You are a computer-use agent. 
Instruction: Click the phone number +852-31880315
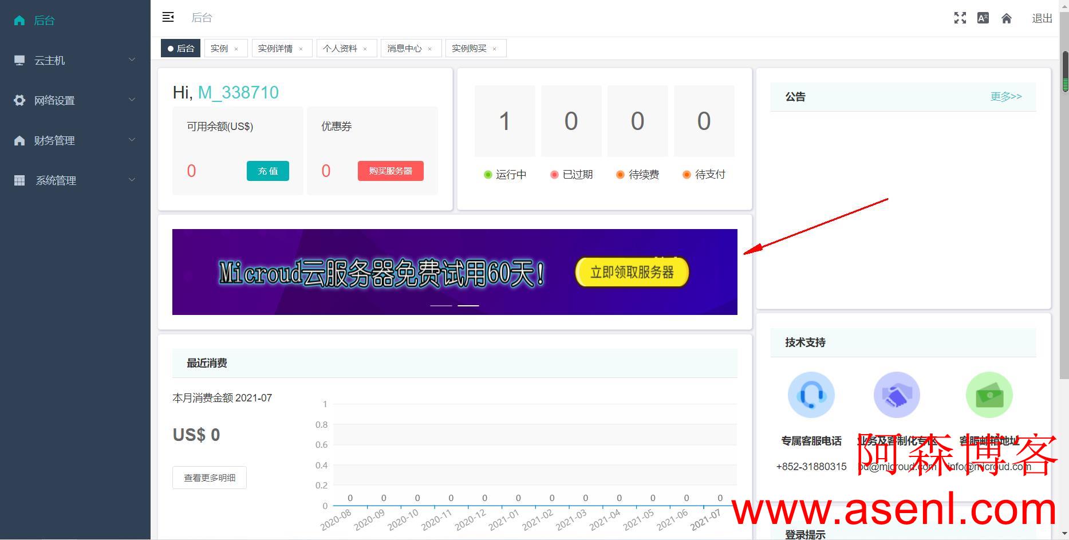point(811,467)
